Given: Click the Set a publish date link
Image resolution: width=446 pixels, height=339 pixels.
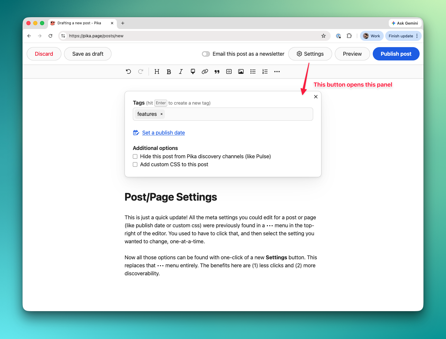Looking at the screenshot, I should coord(163,133).
